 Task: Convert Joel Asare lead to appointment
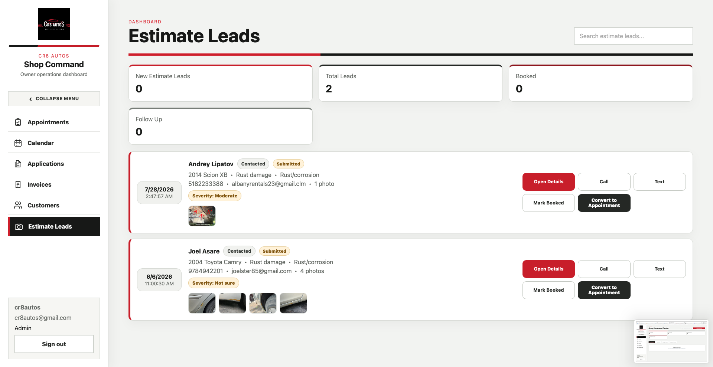604,290
